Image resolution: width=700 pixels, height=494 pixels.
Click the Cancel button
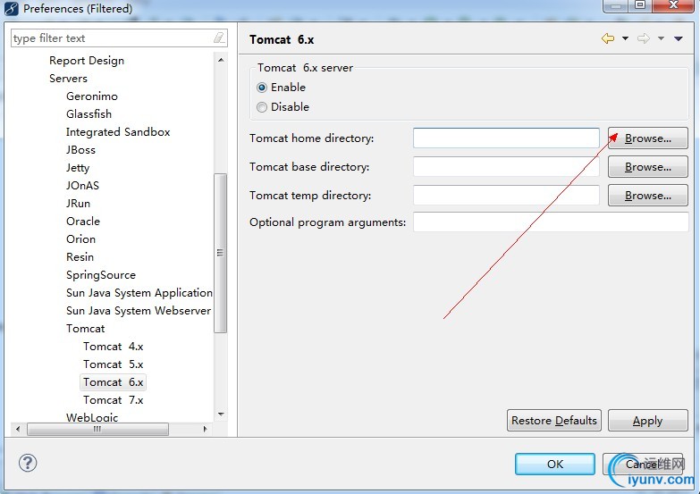(x=643, y=465)
